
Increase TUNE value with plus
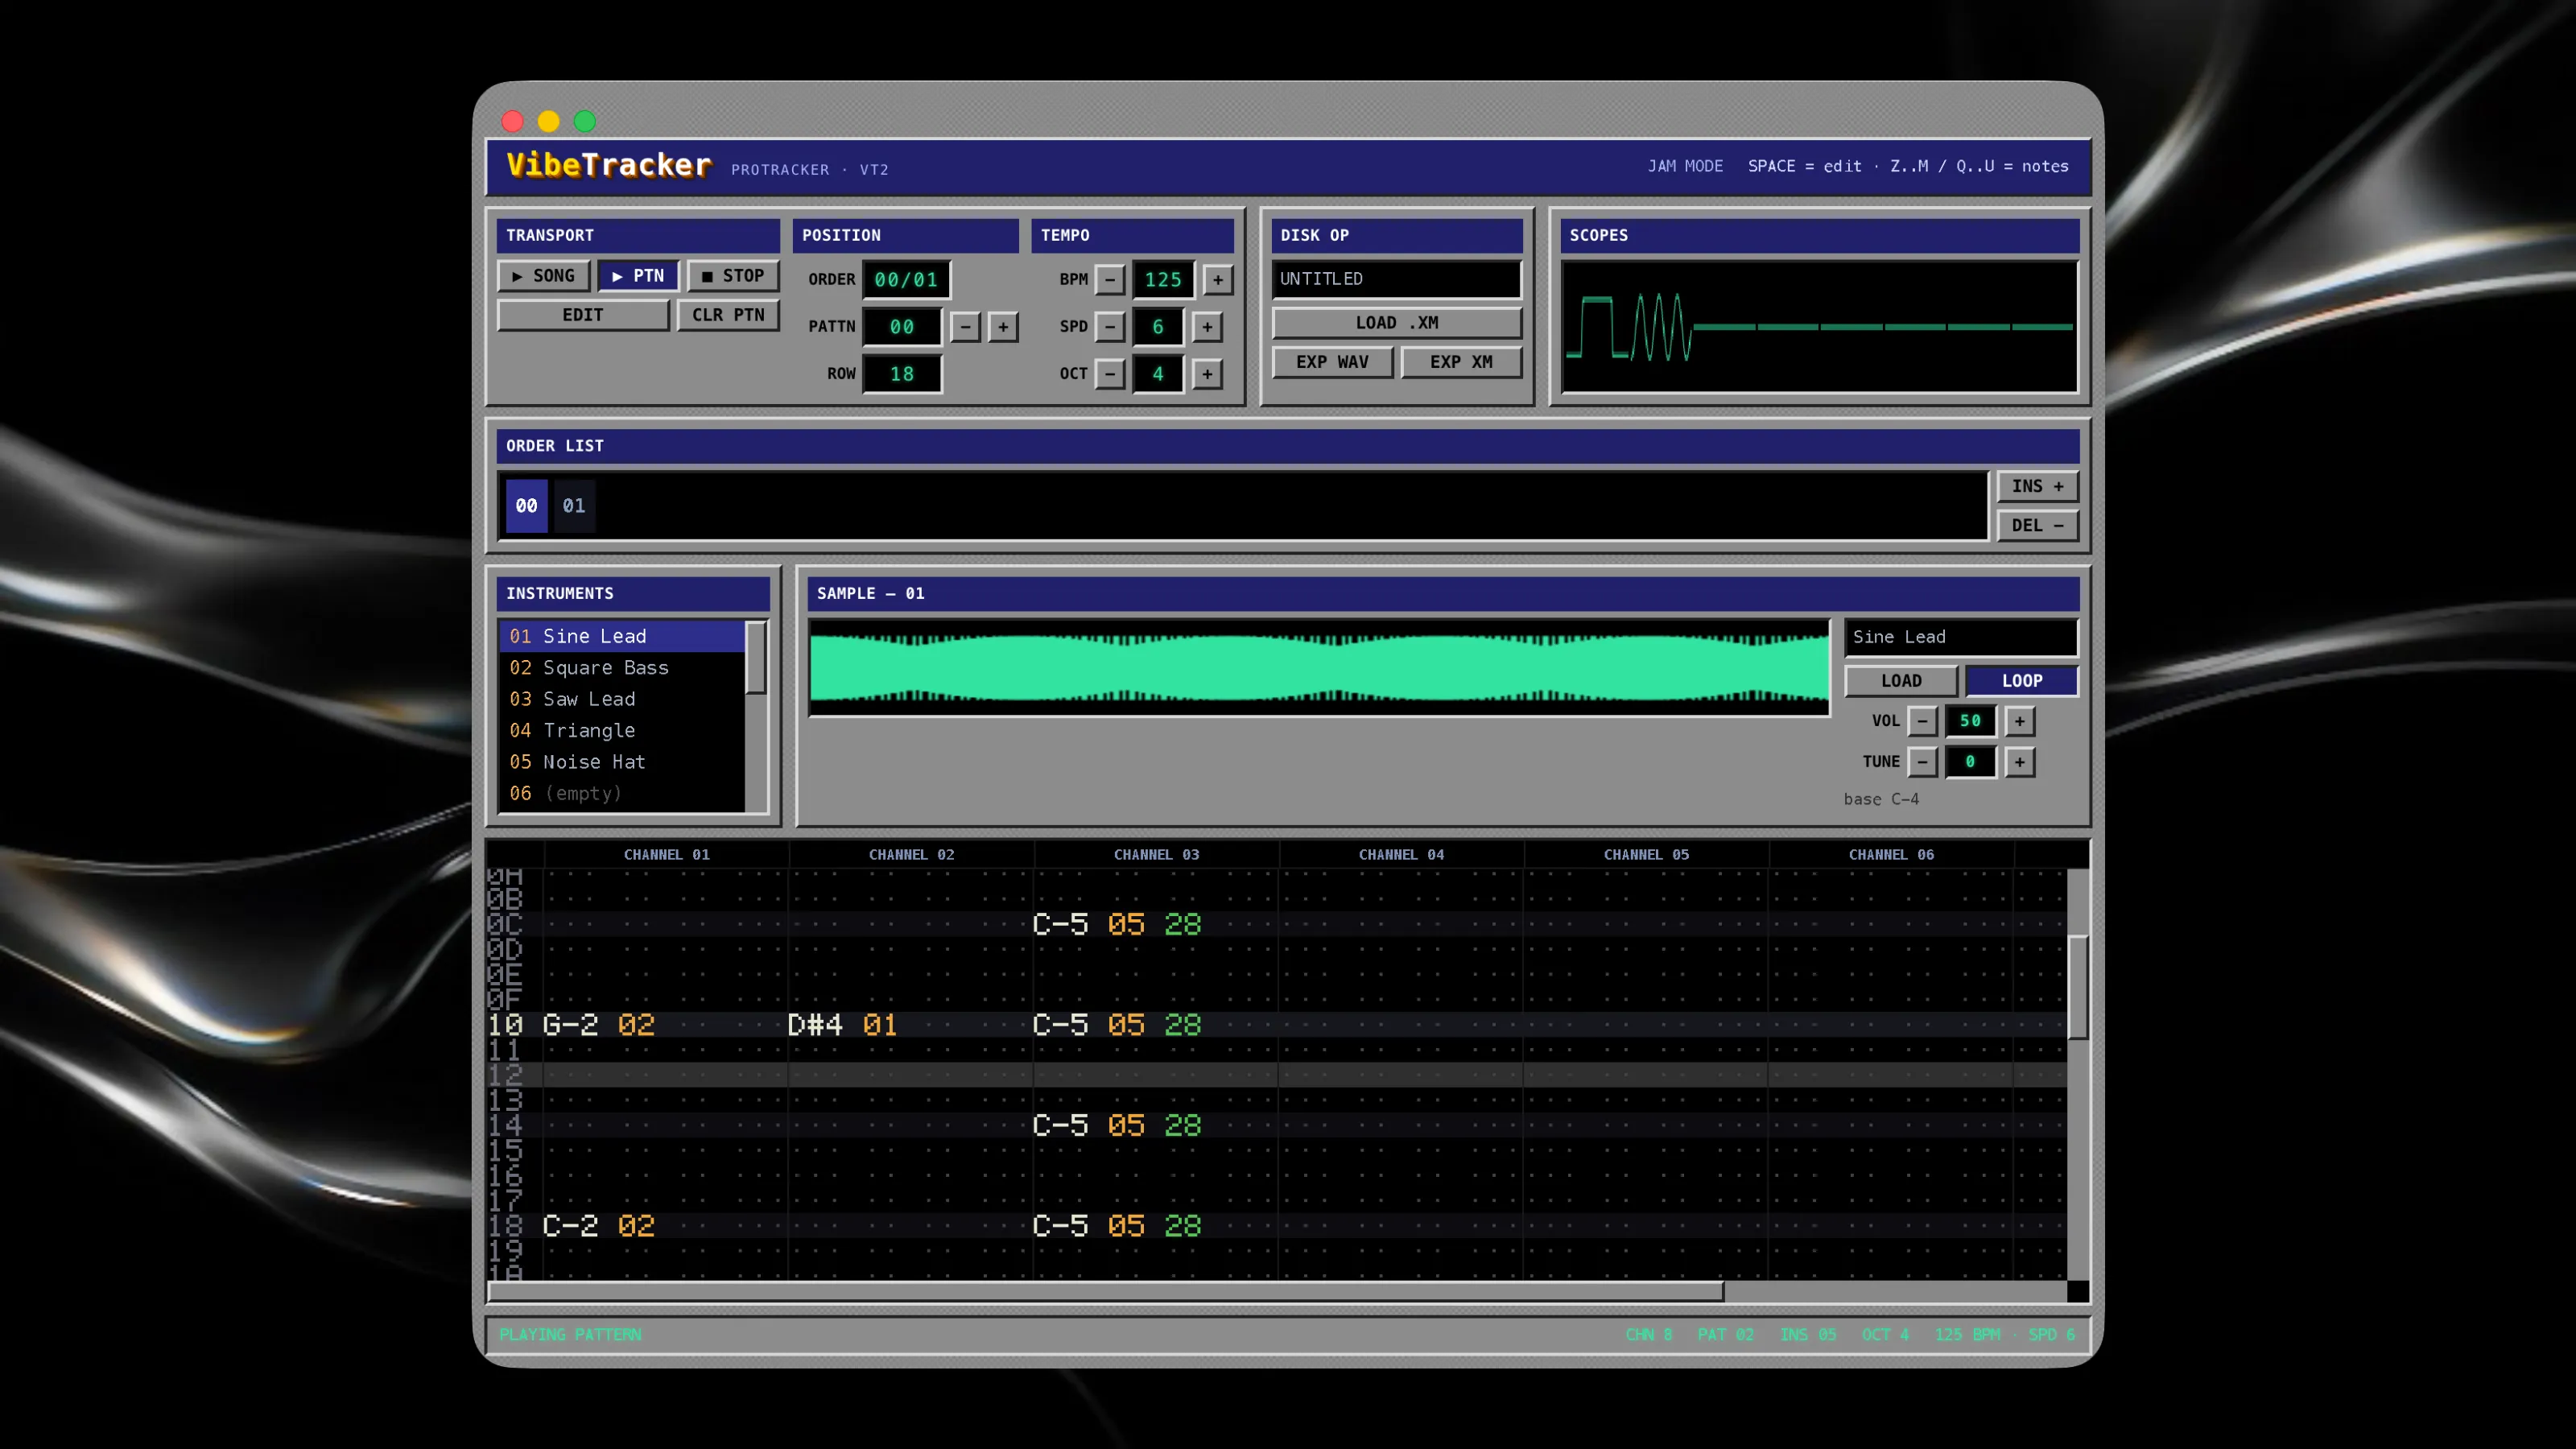(2020, 762)
